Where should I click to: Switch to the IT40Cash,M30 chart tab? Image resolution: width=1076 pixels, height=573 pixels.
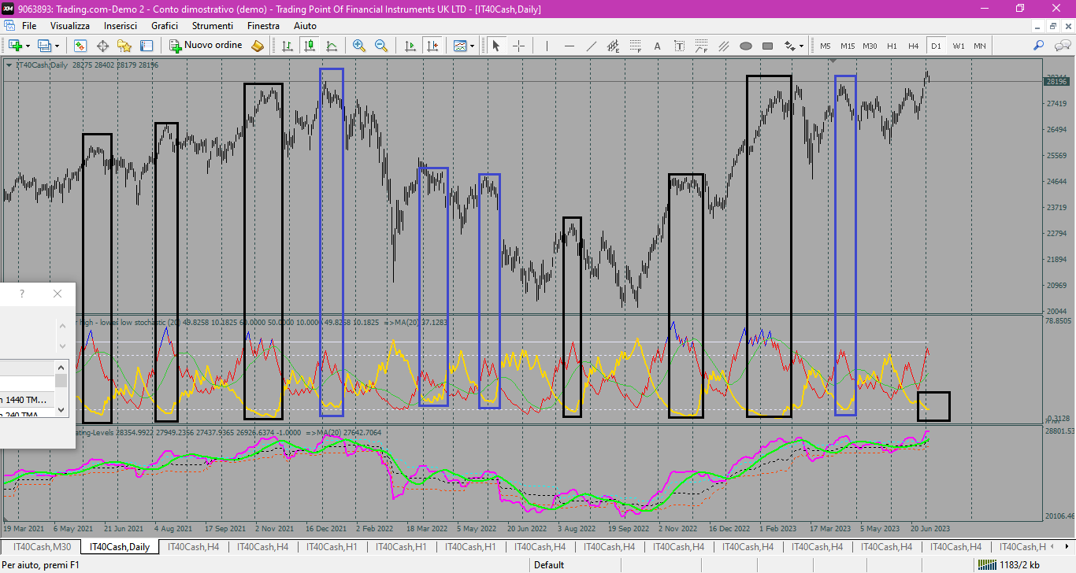43,547
